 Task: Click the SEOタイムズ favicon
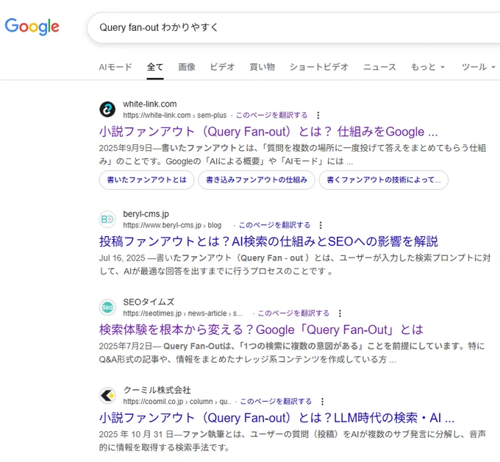click(107, 308)
